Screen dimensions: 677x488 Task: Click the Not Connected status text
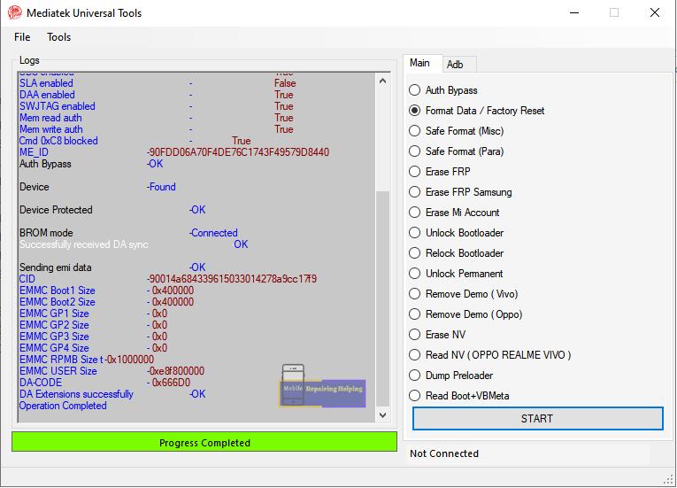pyautogui.click(x=444, y=453)
